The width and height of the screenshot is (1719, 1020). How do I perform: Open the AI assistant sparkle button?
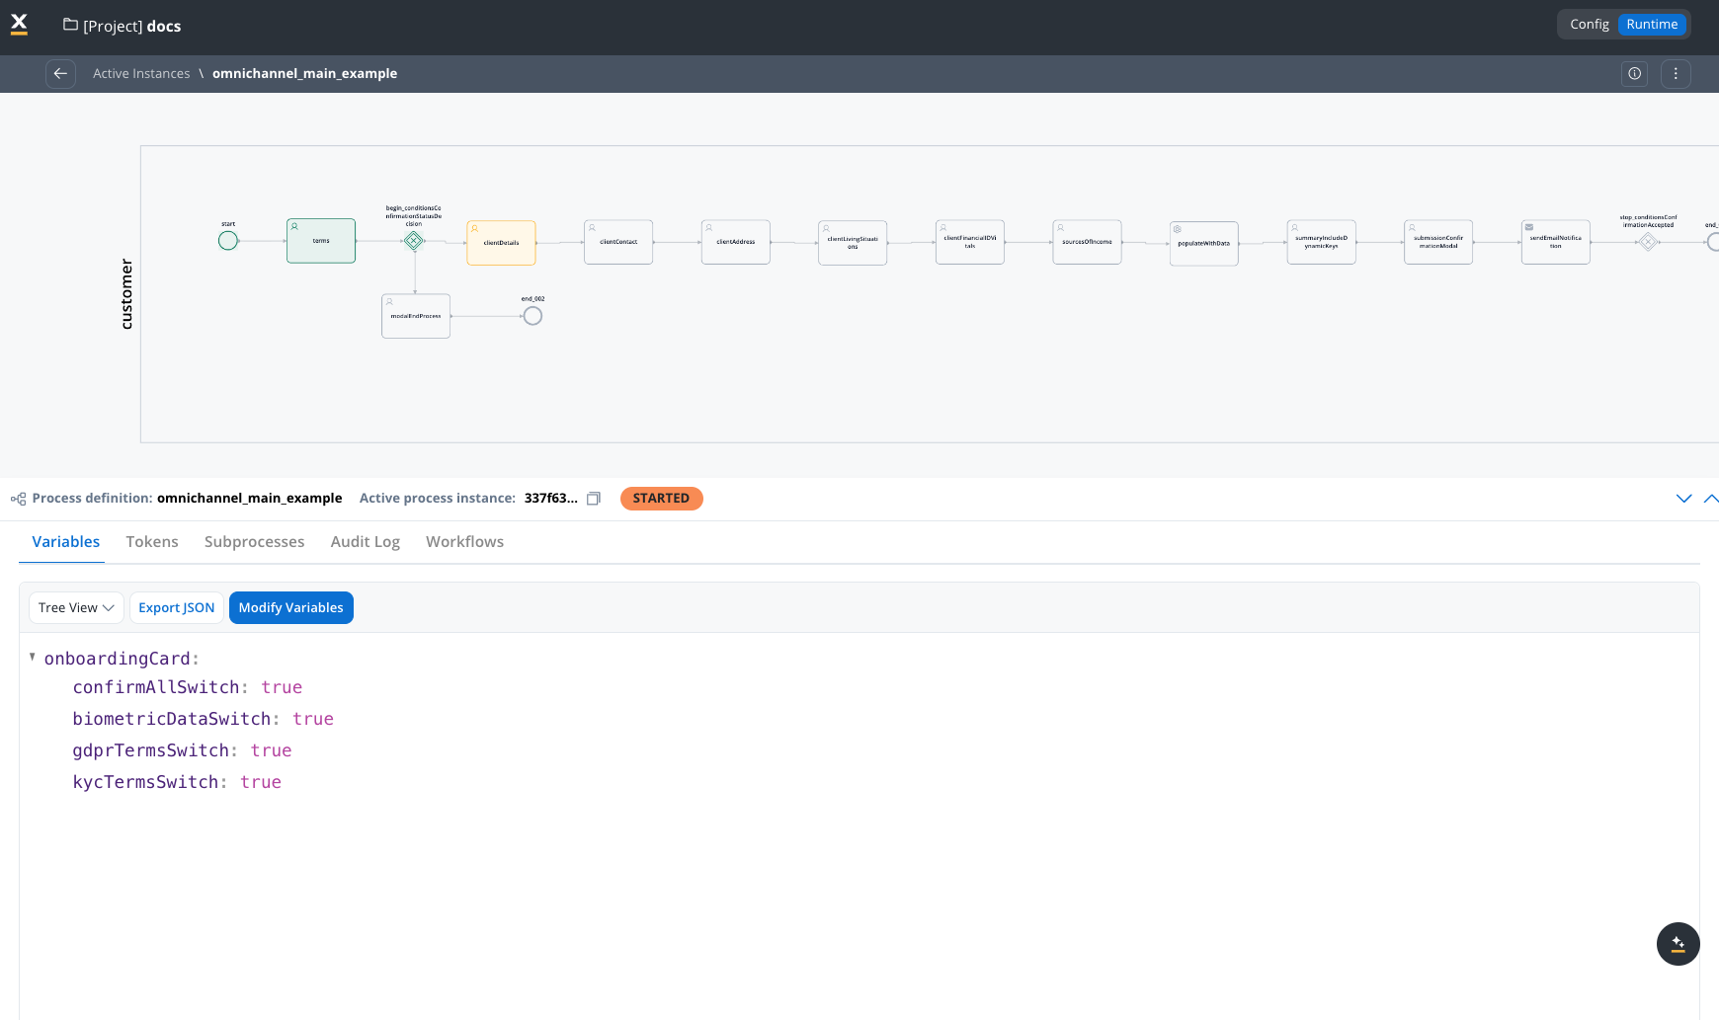[x=1678, y=944]
